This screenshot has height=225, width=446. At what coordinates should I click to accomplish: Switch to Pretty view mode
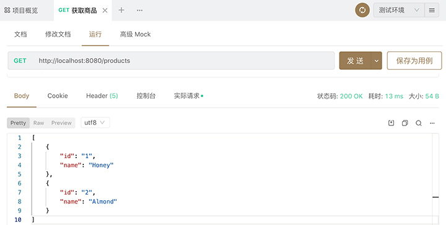(x=18, y=123)
